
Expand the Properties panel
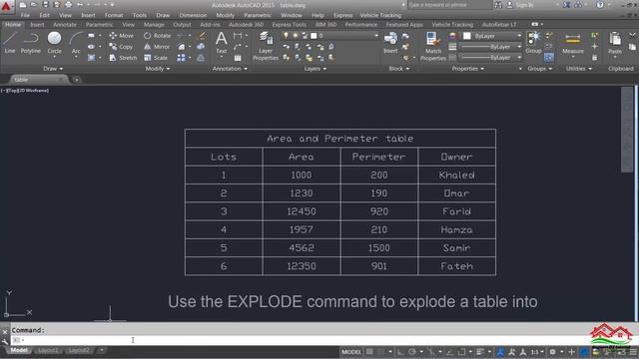[467, 69]
